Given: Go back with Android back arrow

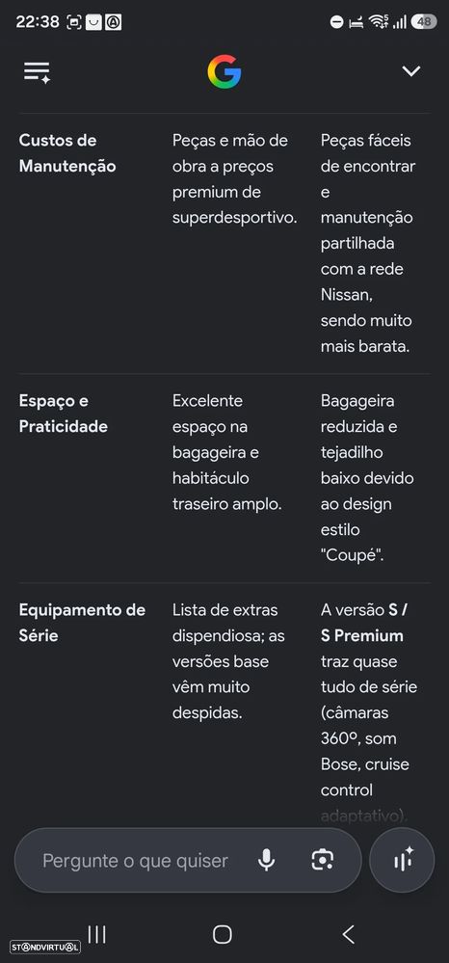Looking at the screenshot, I should tap(348, 935).
